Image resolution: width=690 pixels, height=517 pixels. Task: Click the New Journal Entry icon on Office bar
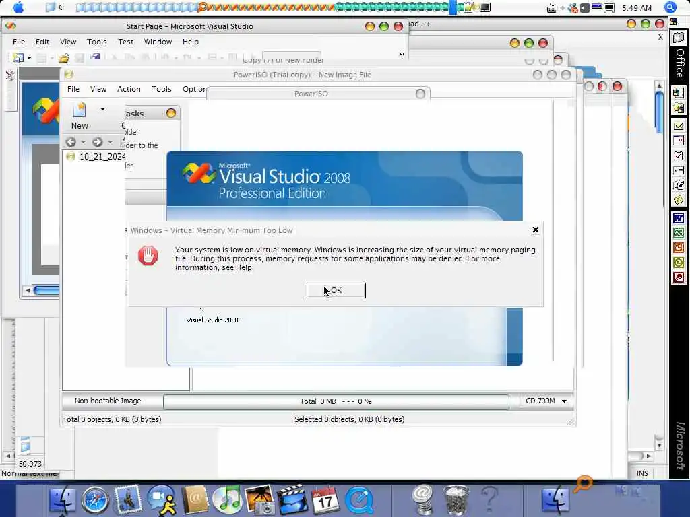pos(679,185)
